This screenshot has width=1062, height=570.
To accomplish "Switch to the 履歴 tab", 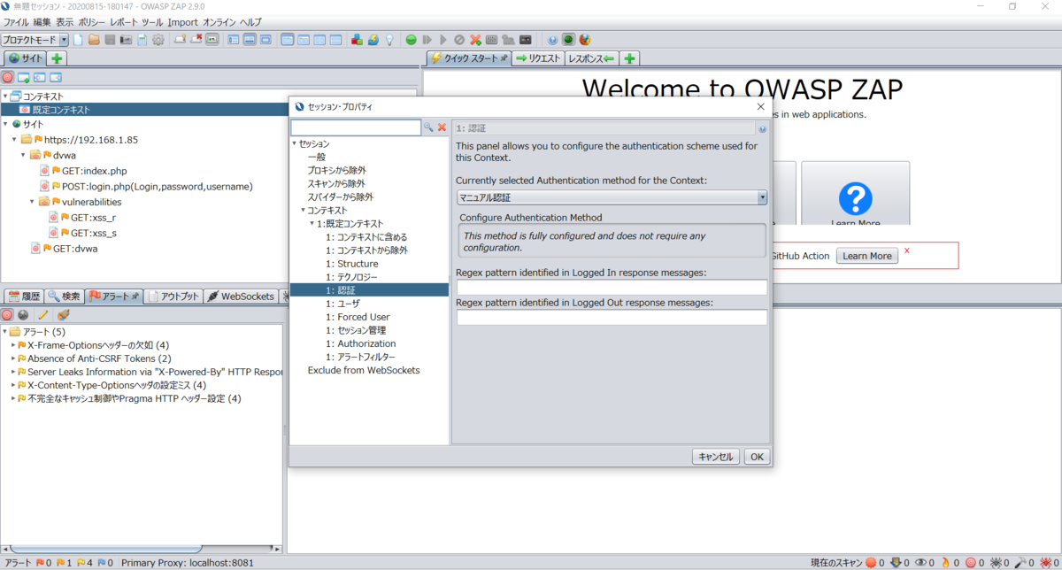I will (x=24, y=297).
